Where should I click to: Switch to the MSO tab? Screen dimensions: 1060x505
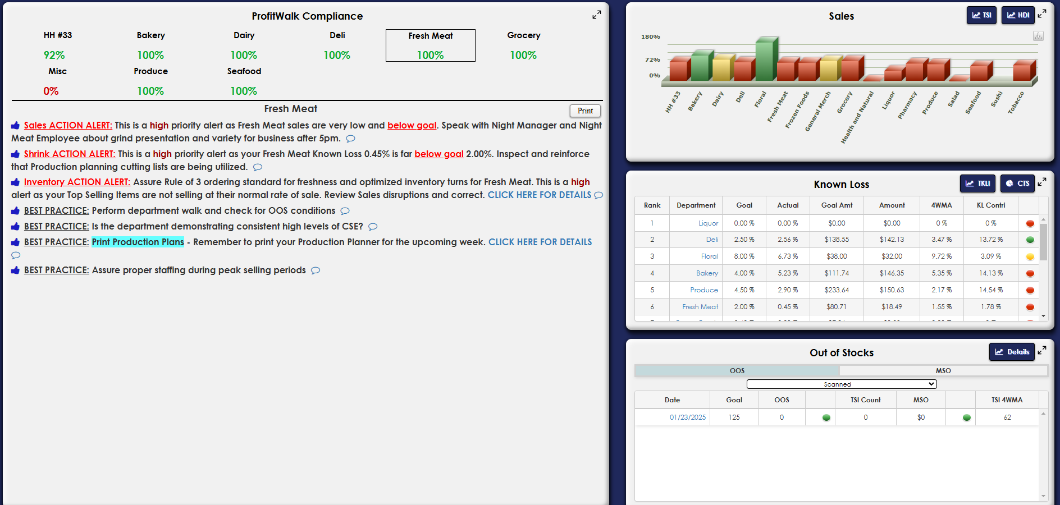(943, 371)
